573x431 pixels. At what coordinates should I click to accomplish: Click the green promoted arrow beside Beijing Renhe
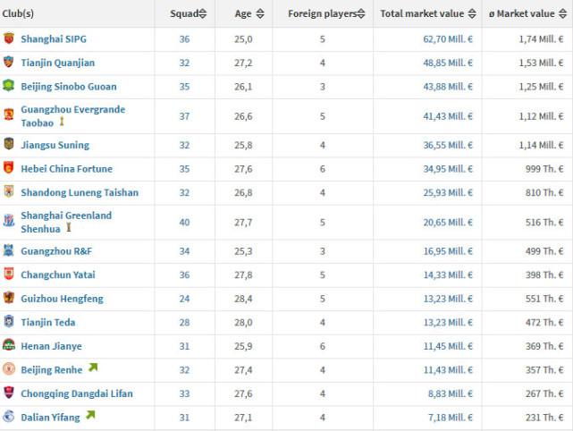pyautogui.click(x=92, y=368)
